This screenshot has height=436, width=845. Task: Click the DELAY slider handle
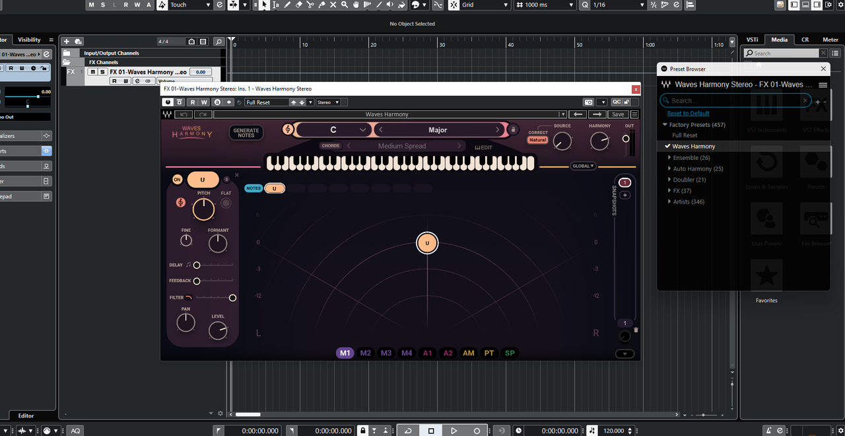click(x=197, y=265)
